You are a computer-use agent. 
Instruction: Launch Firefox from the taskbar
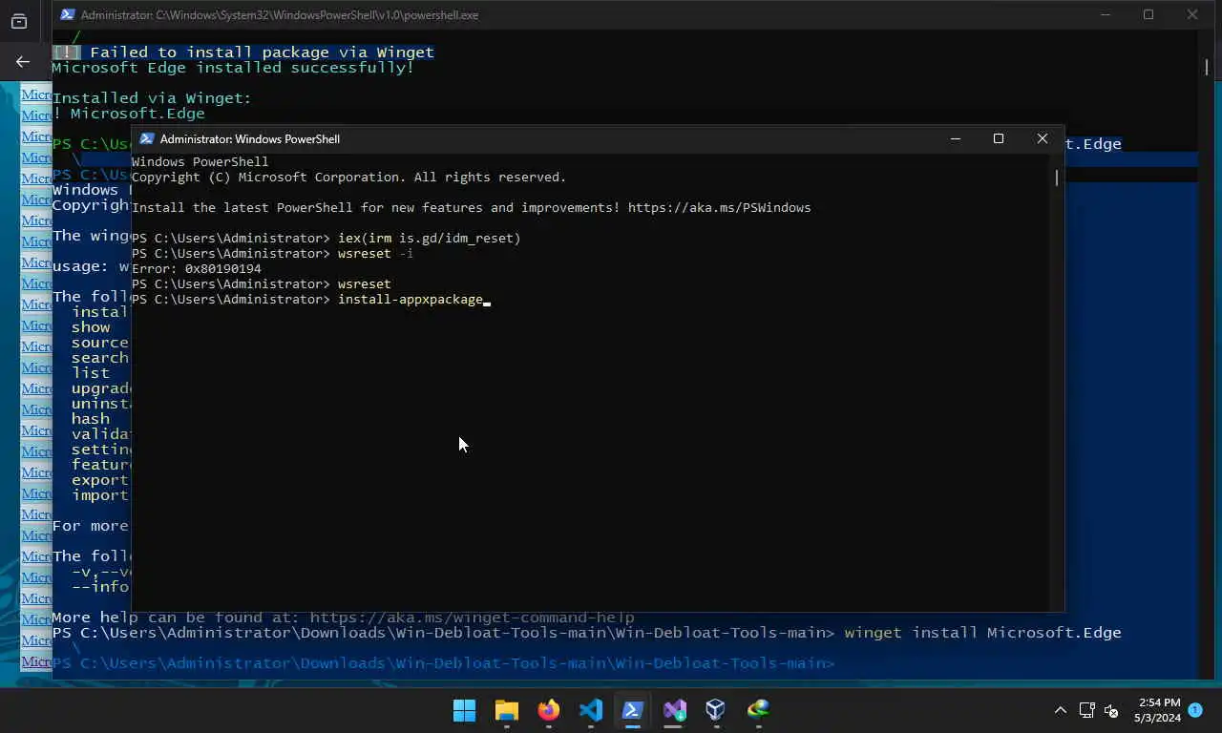coord(548,710)
